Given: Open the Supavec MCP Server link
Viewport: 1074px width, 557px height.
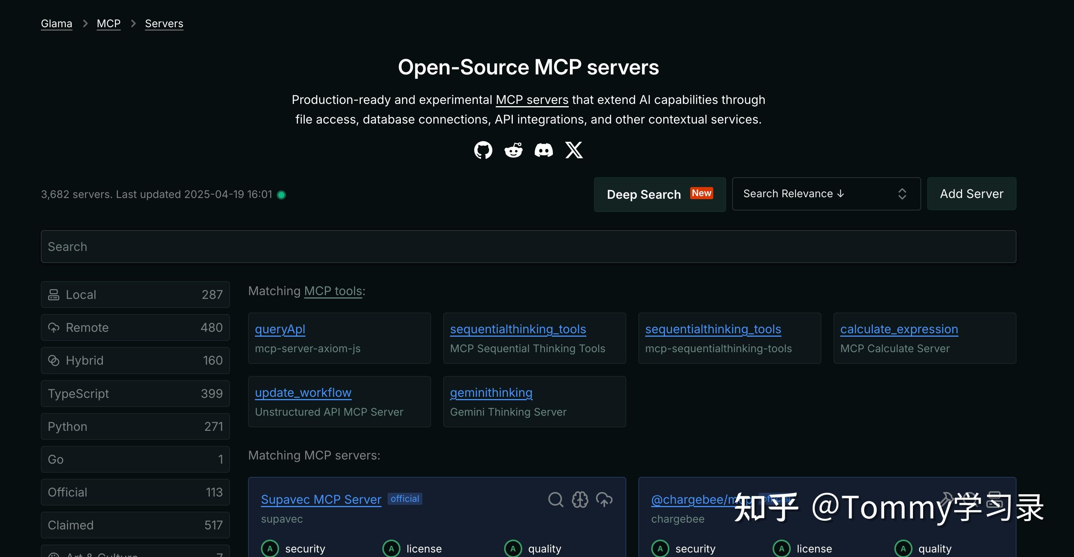Looking at the screenshot, I should [x=321, y=499].
